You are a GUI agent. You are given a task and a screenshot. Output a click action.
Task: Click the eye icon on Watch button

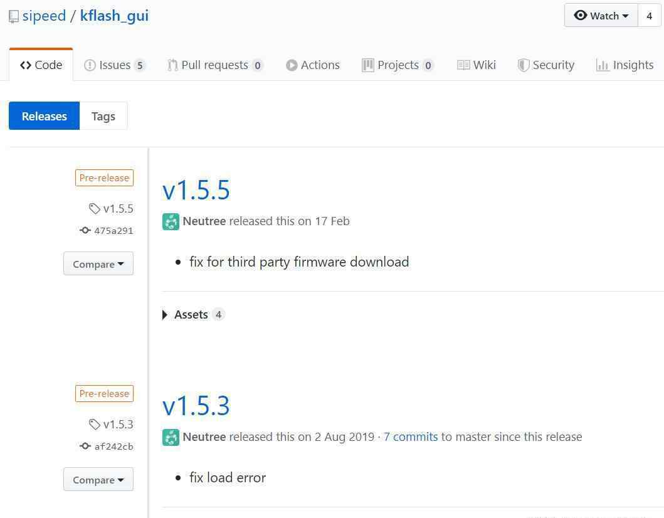(x=581, y=16)
